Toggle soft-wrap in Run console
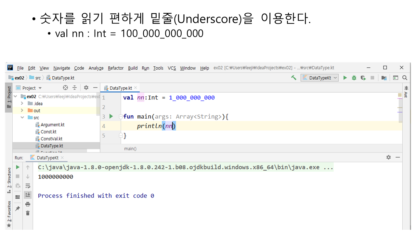The height and width of the screenshot is (234, 416). coord(28,186)
